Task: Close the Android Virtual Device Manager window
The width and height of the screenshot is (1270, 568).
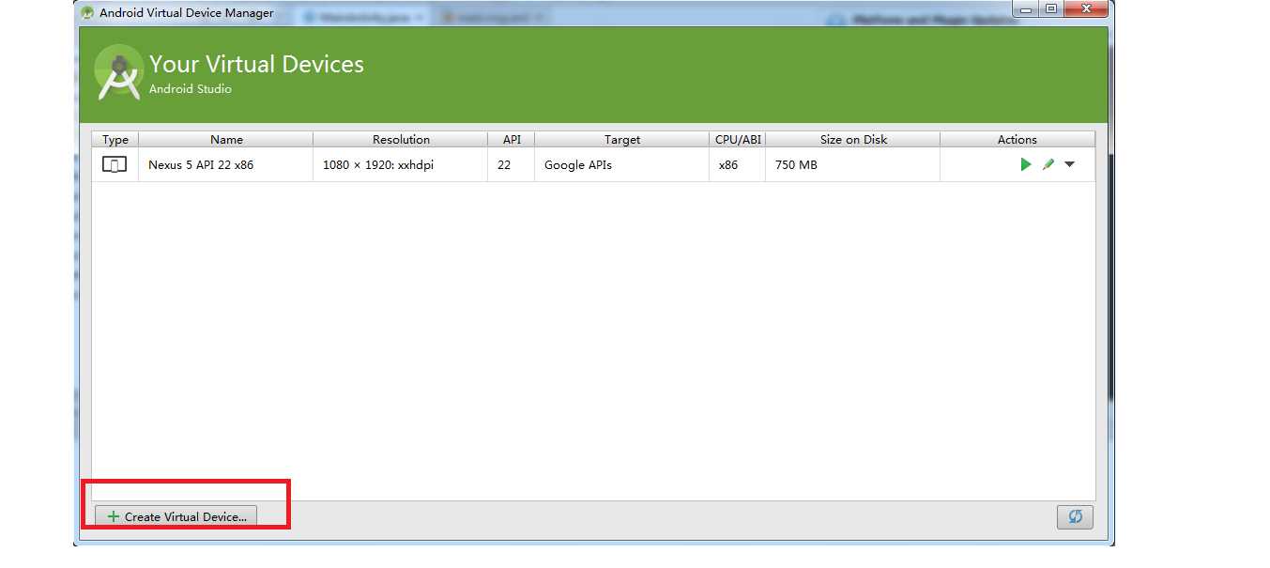Action: point(1086,8)
